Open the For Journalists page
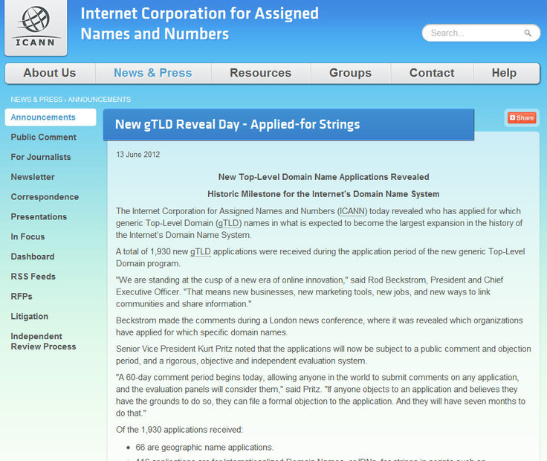 40,157
